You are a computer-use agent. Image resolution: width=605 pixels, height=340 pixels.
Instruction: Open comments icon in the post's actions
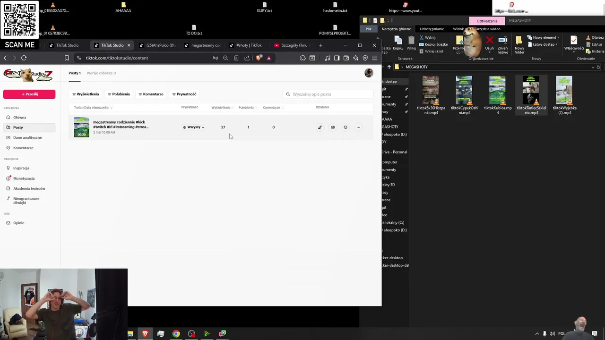click(346, 127)
